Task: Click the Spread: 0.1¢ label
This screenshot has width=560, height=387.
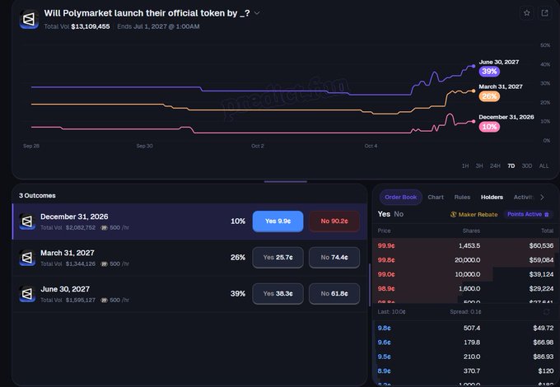Action: pos(465,312)
